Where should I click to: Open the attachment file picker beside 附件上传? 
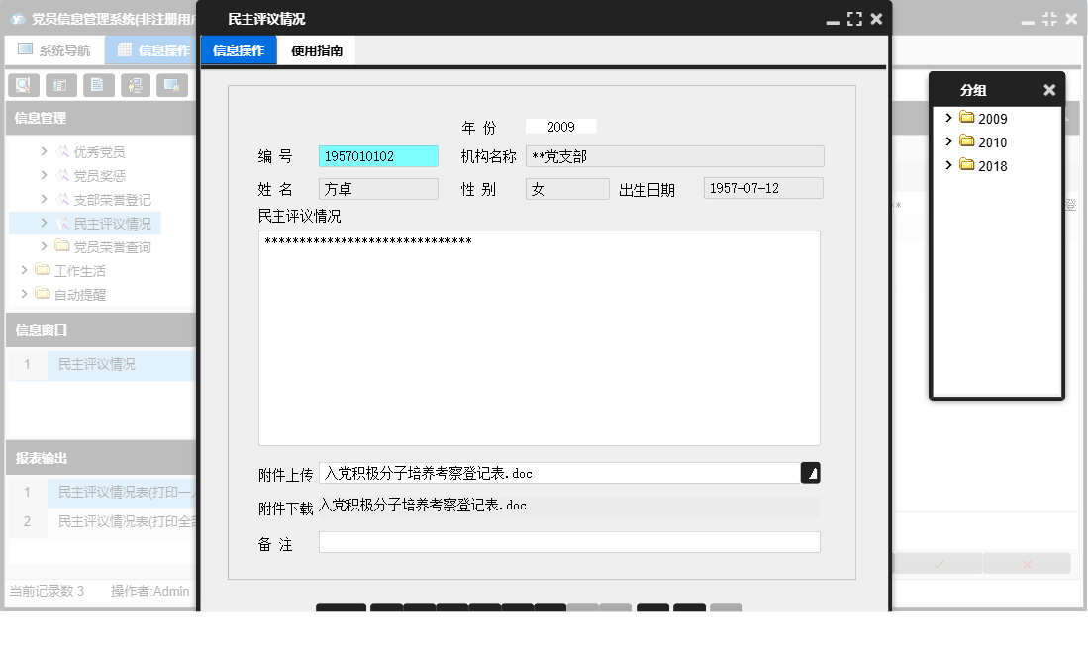coord(811,473)
